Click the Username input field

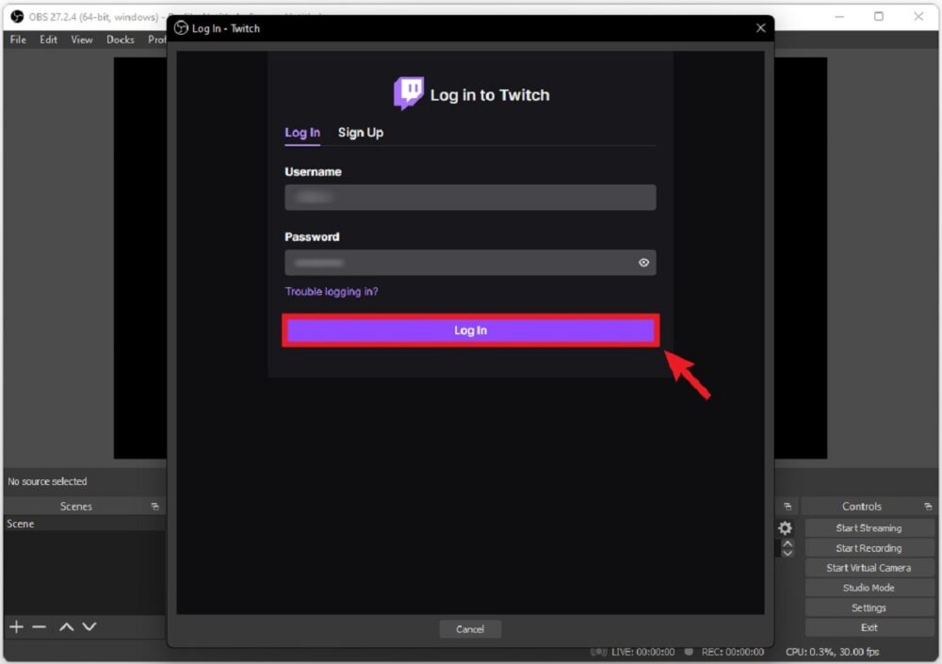coord(470,197)
